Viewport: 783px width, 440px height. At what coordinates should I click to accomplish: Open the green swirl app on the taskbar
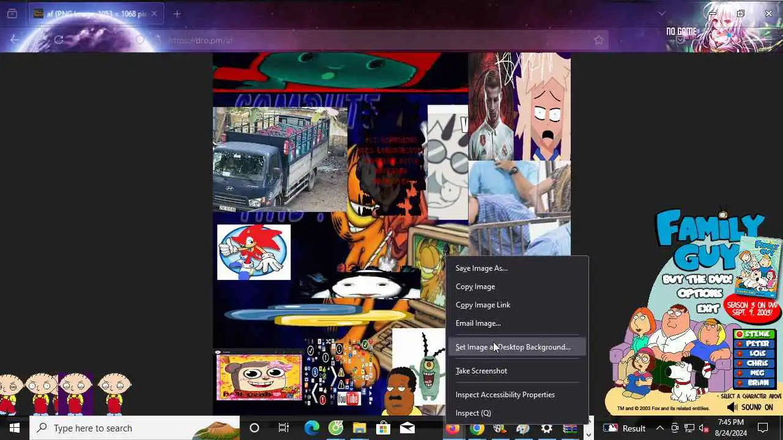tap(336, 428)
